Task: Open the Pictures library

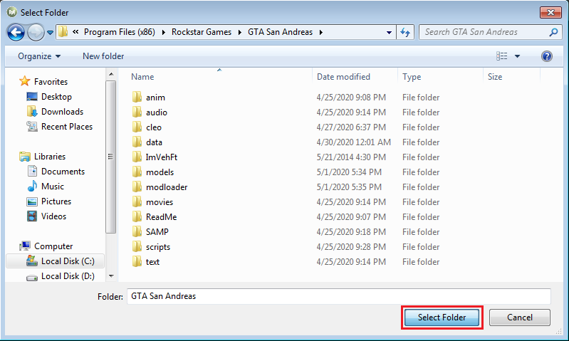Action: tap(49, 201)
